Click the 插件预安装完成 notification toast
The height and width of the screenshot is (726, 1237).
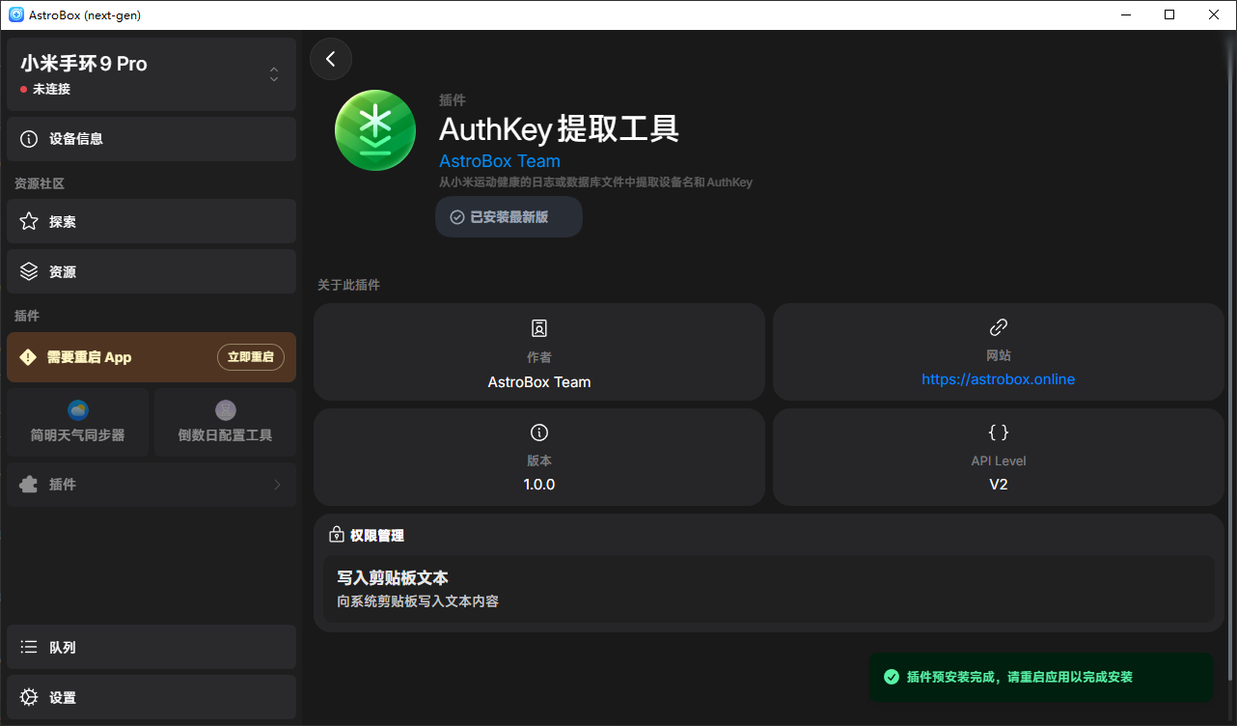(x=1041, y=678)
